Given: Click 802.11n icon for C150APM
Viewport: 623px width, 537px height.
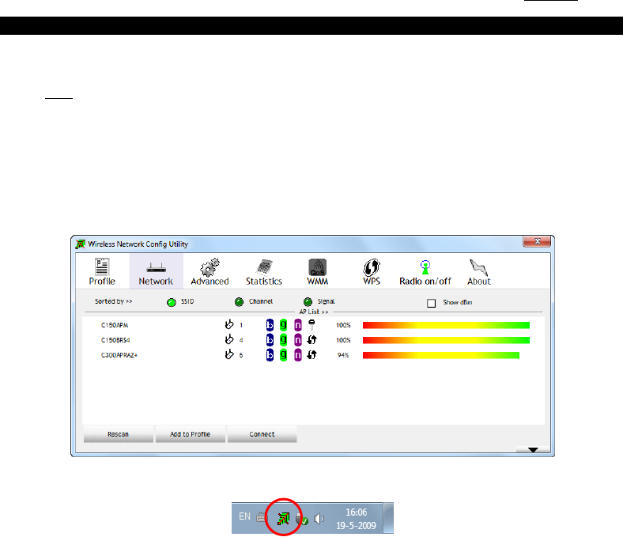Looking at the screenshot, I should [x=298, y=325].
